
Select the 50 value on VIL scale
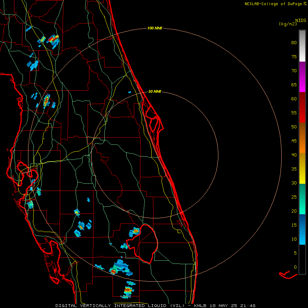click(x=294, y=127)
